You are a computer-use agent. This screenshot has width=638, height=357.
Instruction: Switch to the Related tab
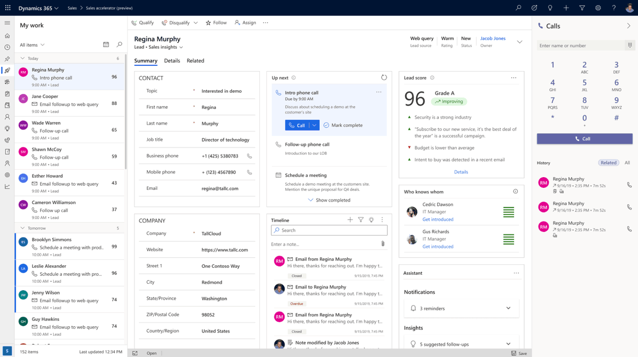(x=195, y=60)
